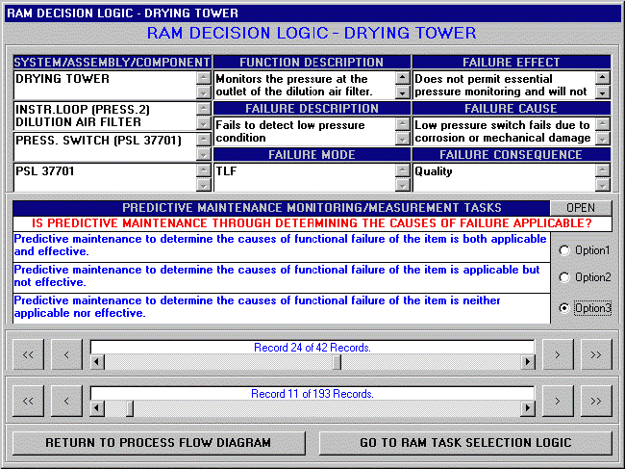
Task: Click the red predictive maintenance question text
Action: tap(312, 223)
